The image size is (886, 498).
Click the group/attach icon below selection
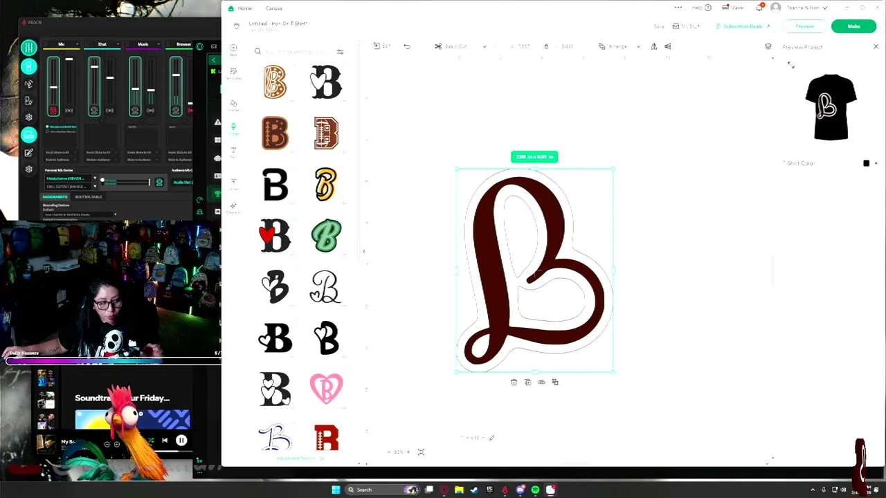[555, 382]
